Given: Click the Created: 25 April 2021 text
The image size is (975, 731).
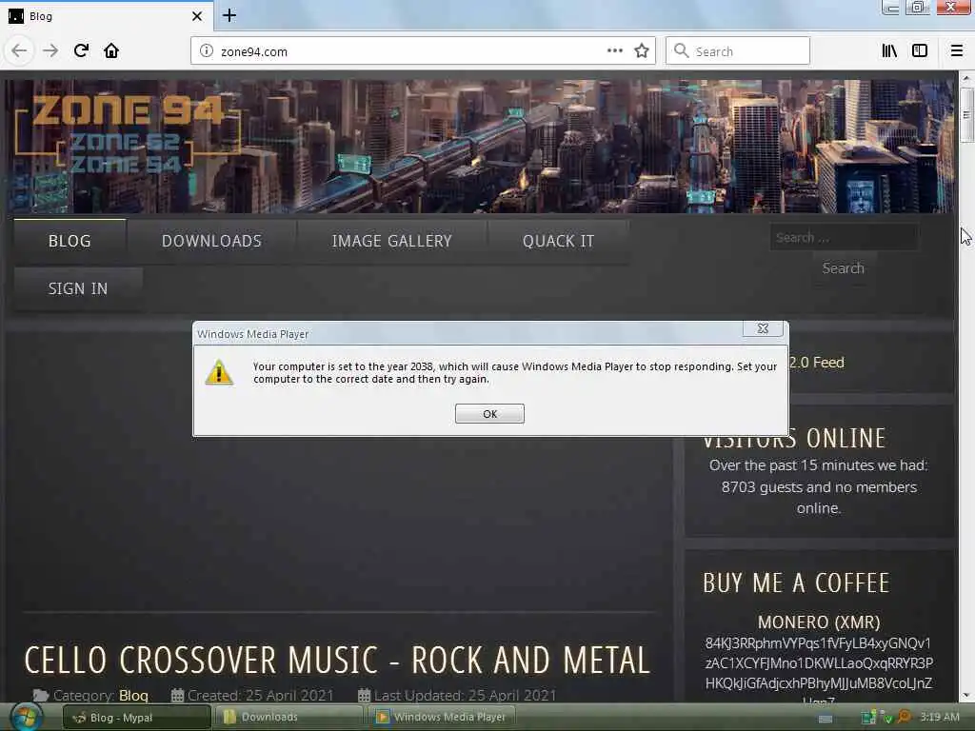Looking at the screenshot, I should [261, 696].
